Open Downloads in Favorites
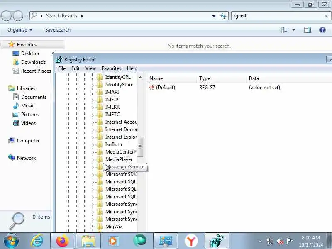The height and width of the screenshot is (249, 332). [x=33, y=62]
